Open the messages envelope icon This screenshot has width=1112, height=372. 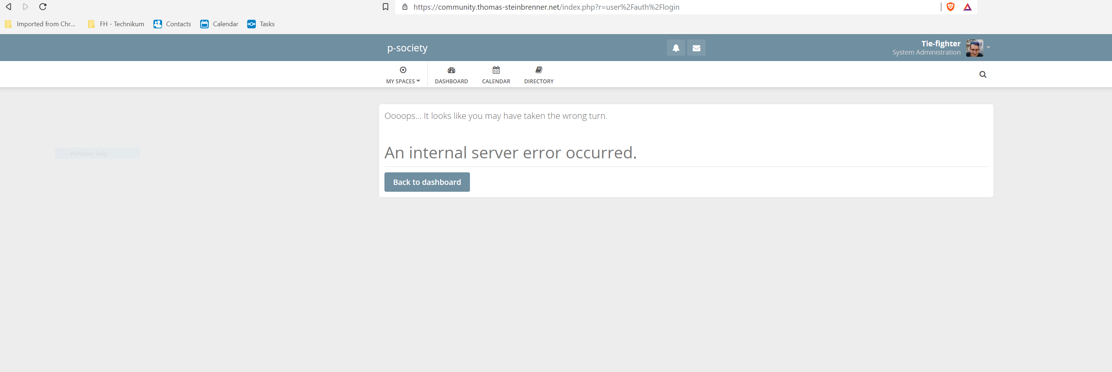pos(696,47)
